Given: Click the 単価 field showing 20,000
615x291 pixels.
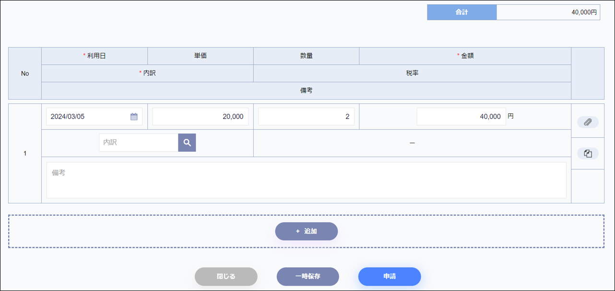Looking at the screenshot, I should 201,117.
